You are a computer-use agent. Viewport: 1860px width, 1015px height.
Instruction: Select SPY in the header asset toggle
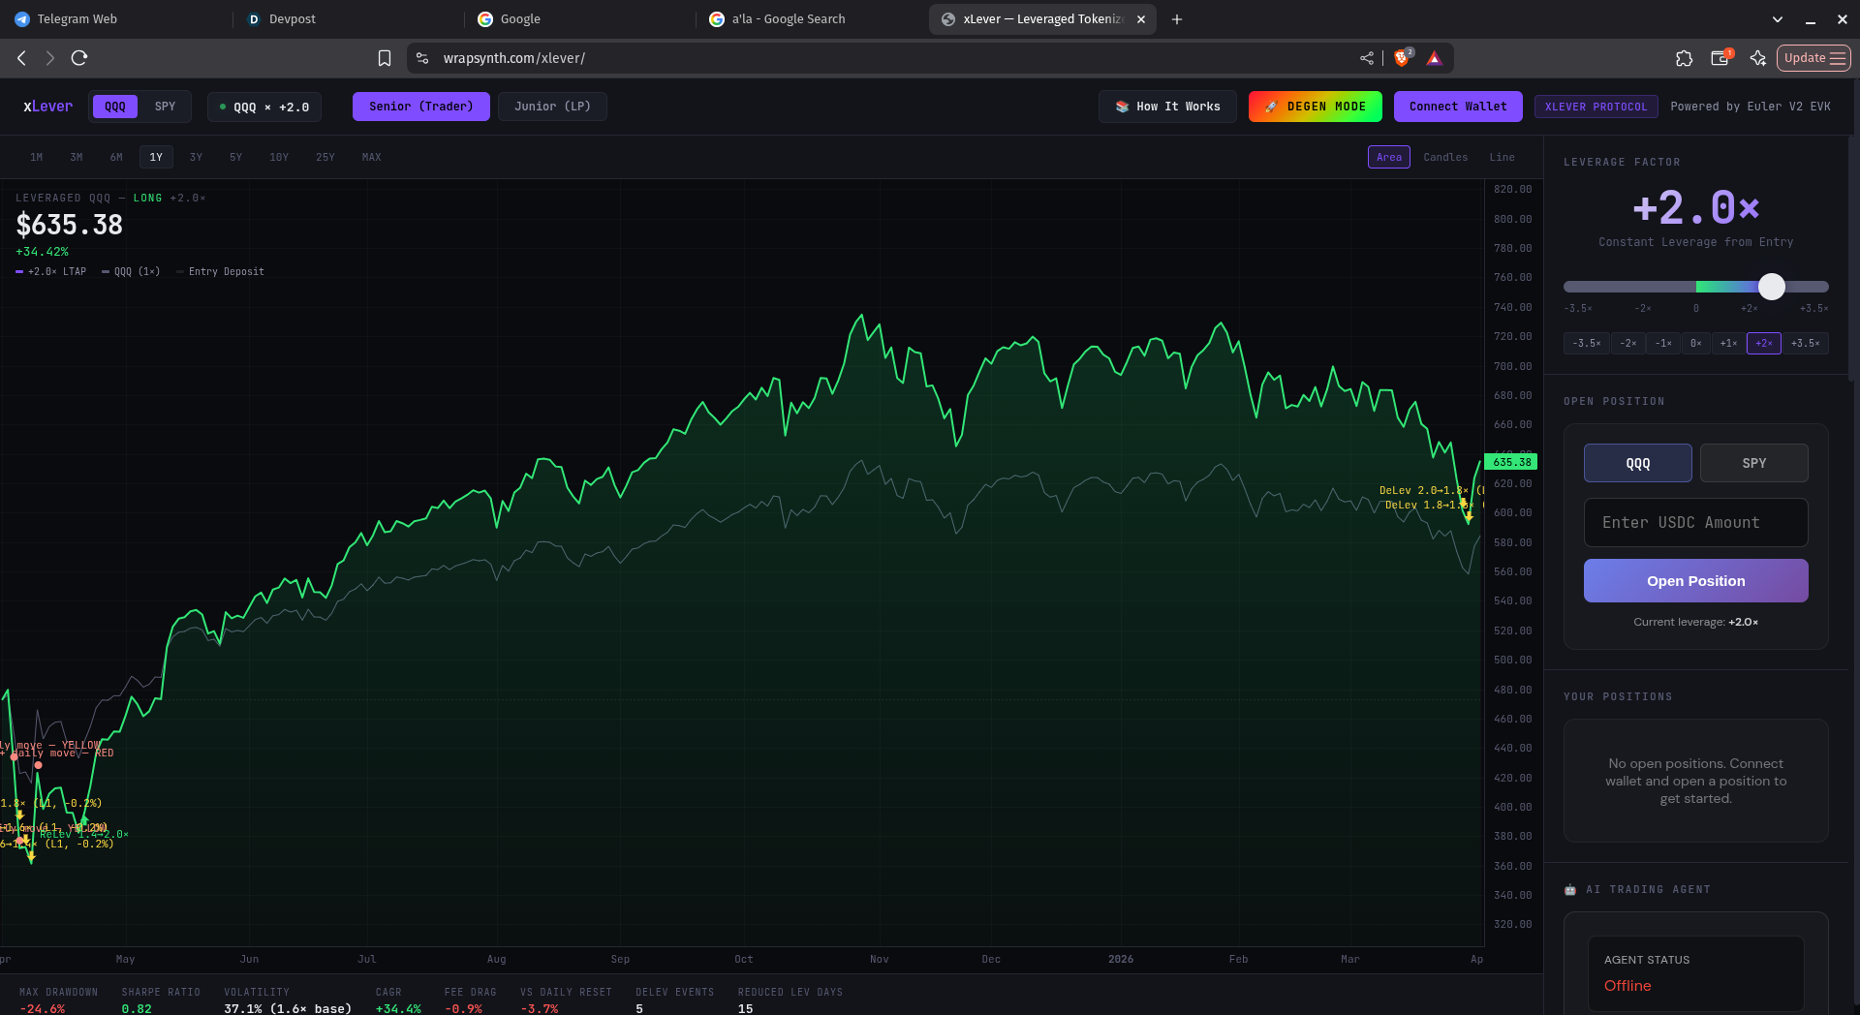[x=166, y=107]
